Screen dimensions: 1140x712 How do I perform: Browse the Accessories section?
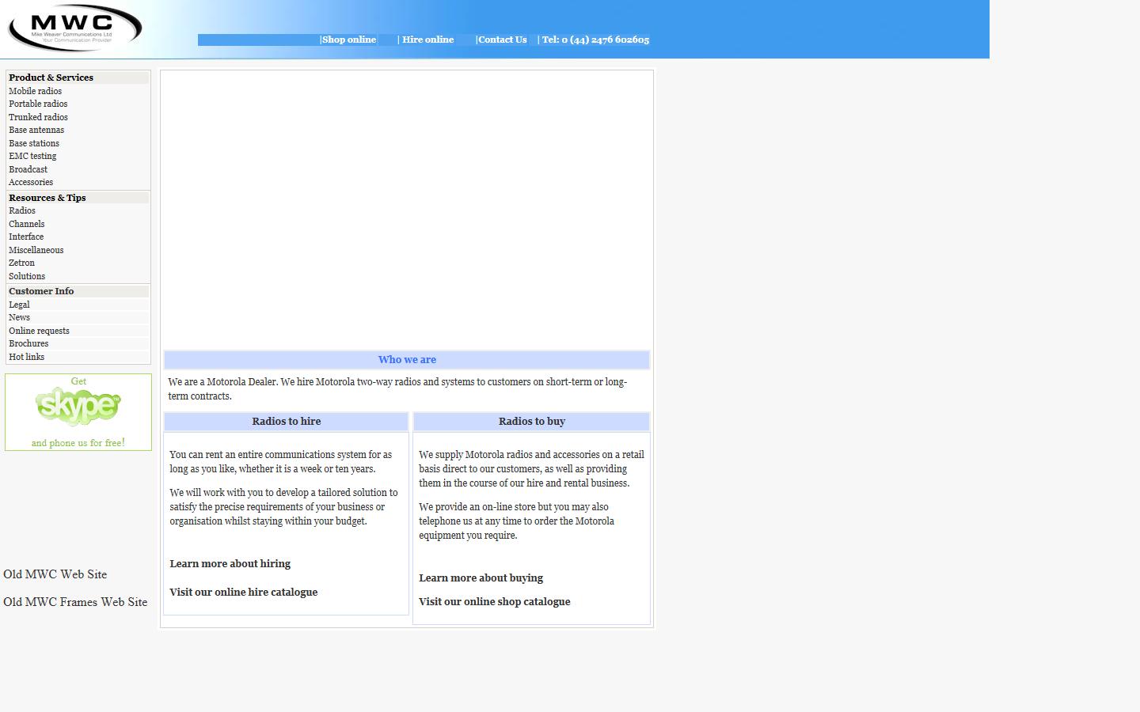tap(30, 182)
